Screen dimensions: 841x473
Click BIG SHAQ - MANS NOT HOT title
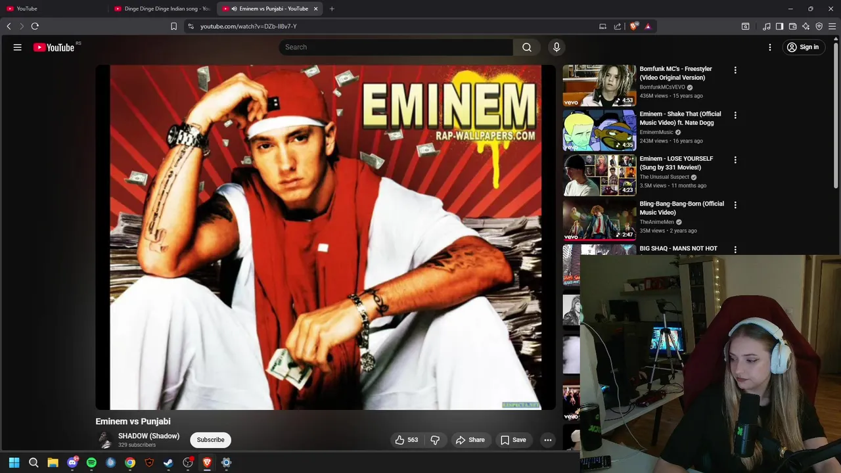click(x=678, y=248)
